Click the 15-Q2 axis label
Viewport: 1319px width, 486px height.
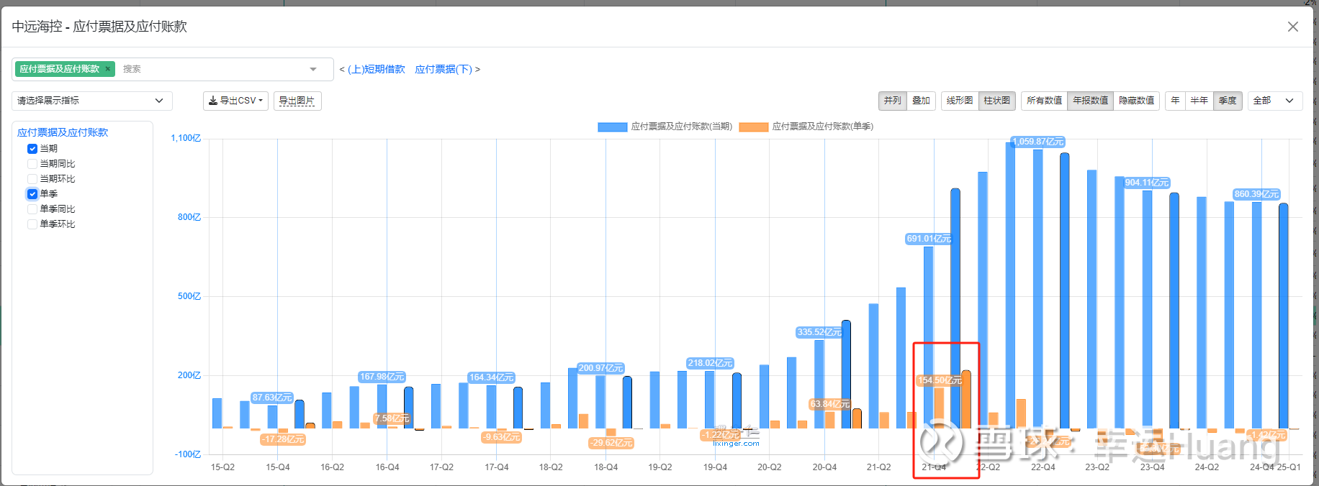pos(222,467)
